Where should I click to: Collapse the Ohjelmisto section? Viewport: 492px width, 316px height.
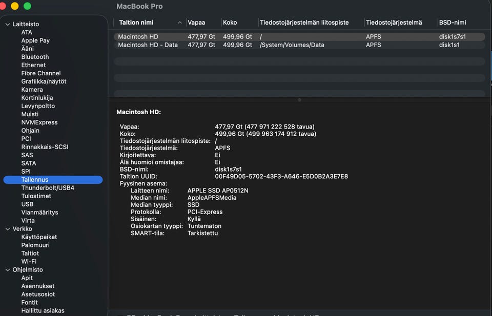tap(8, 269)
